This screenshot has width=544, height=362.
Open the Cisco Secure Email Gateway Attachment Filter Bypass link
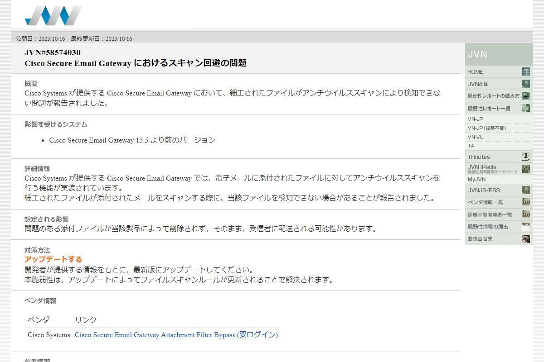click(176, 335)
